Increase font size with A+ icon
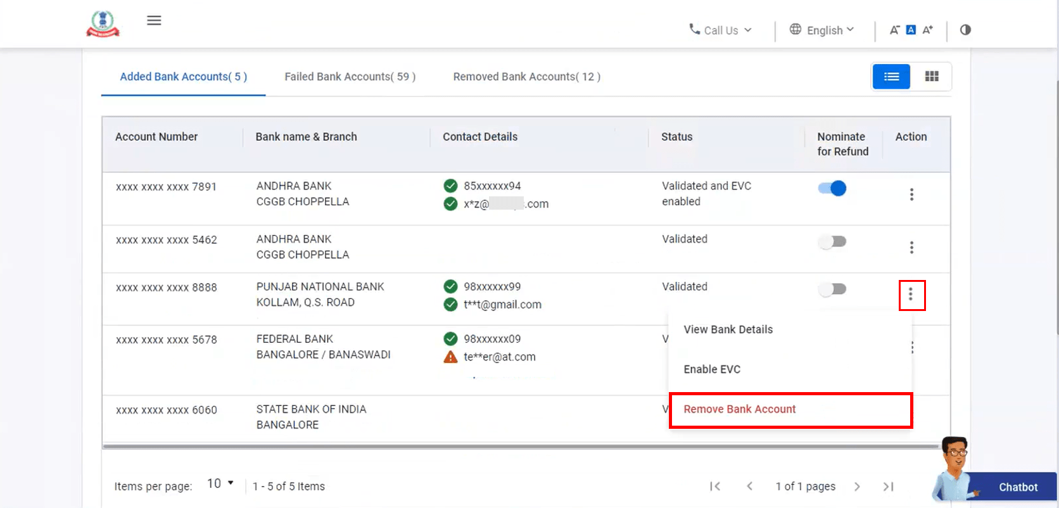 [927, 30]
